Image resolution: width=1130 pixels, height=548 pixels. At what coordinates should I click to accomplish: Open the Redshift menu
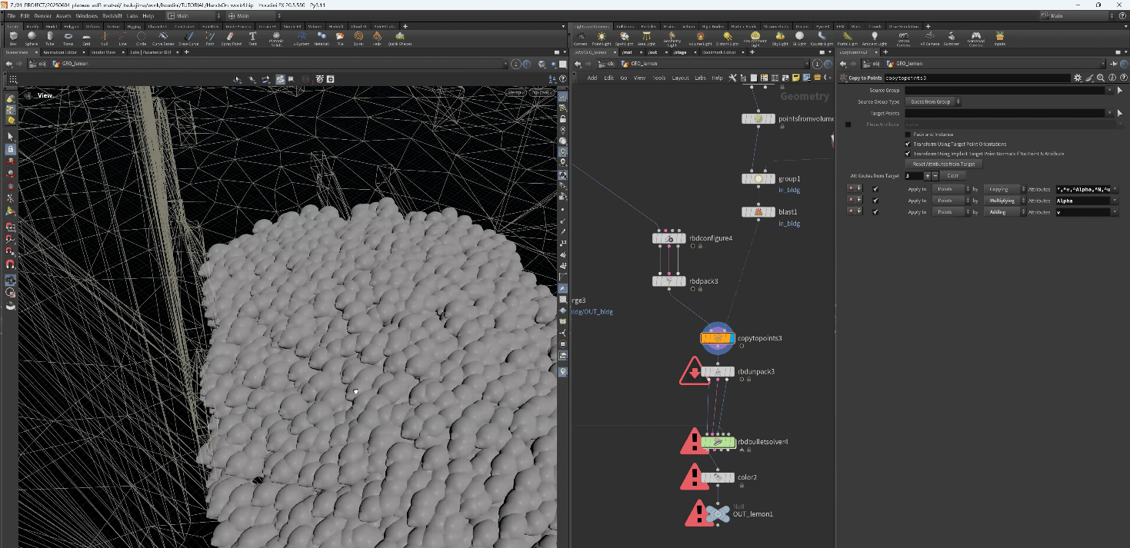pyautogui.click(x=112, y=15)
